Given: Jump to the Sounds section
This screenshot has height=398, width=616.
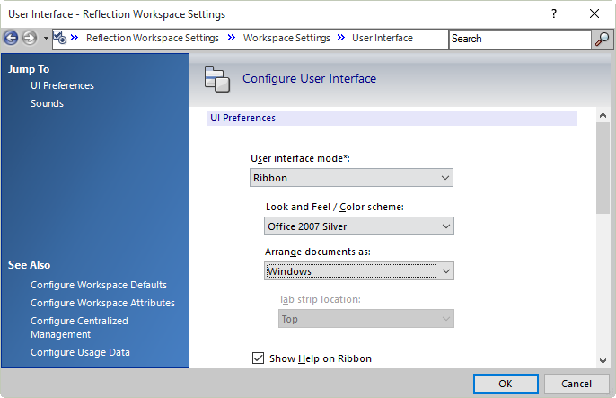Looking at the screenshot, I should pos(47,103).
